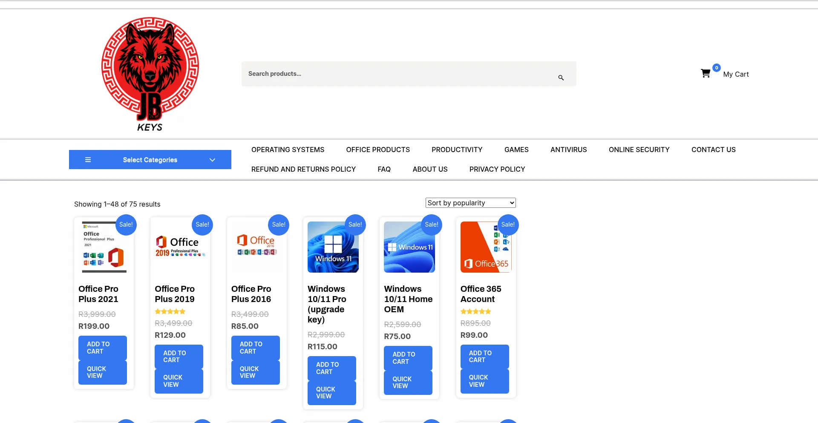818x423 pixels.
Task: Click the hamburger icon in Select Categories
Action: pos(88,160)
